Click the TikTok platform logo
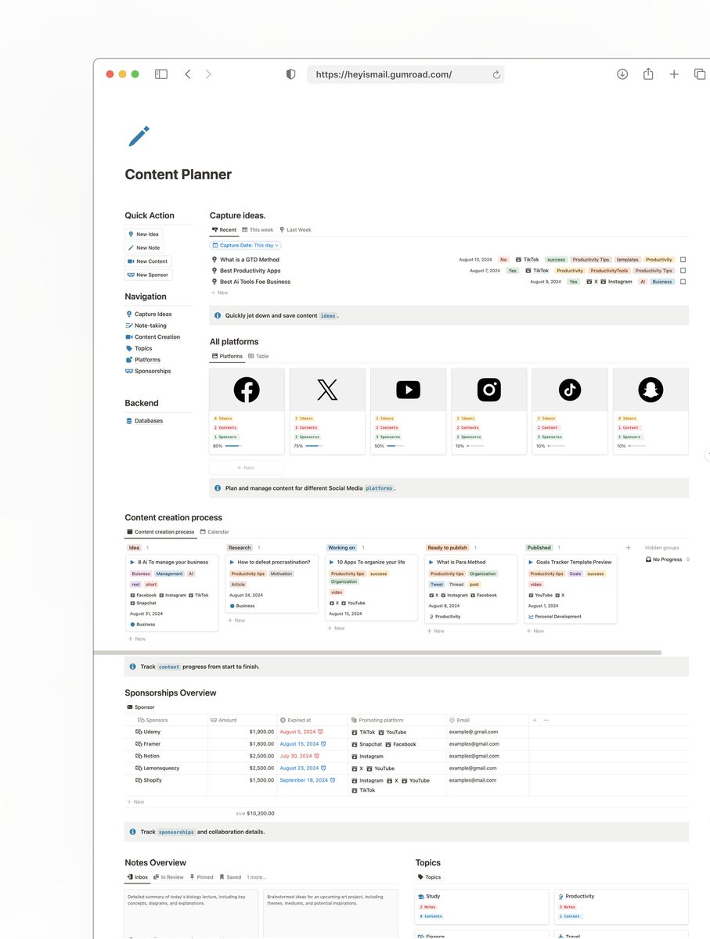The image size is (710, 939). [570, 390]
